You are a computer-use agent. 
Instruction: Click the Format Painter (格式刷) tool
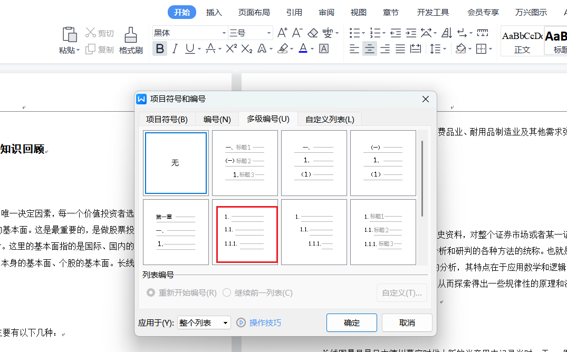pos(131,41)
